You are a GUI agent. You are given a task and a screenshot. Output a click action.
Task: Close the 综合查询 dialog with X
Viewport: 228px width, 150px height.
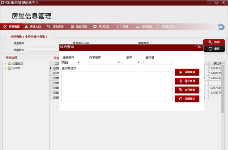tap(199, 47)
